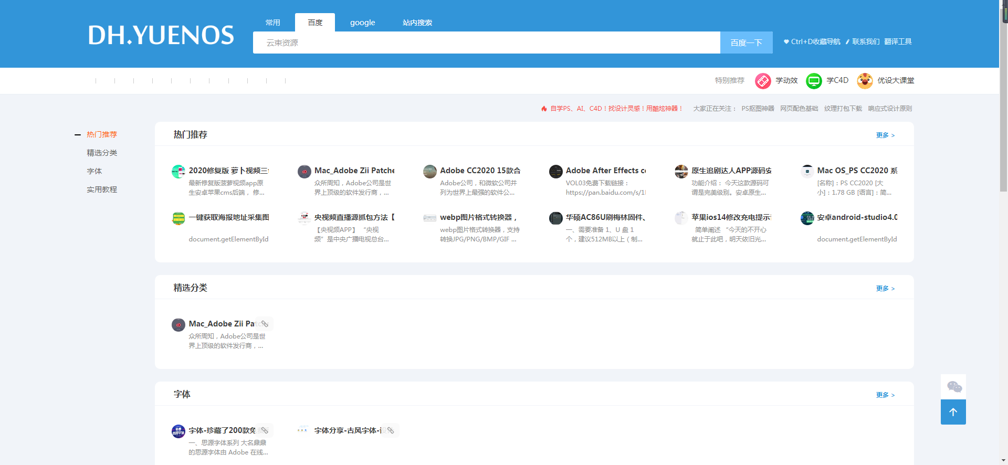Viewport: 1008px width, 465px height.
Task: Click link icon on 字体分享-古风字体 card
Action: tap(391, 431)
